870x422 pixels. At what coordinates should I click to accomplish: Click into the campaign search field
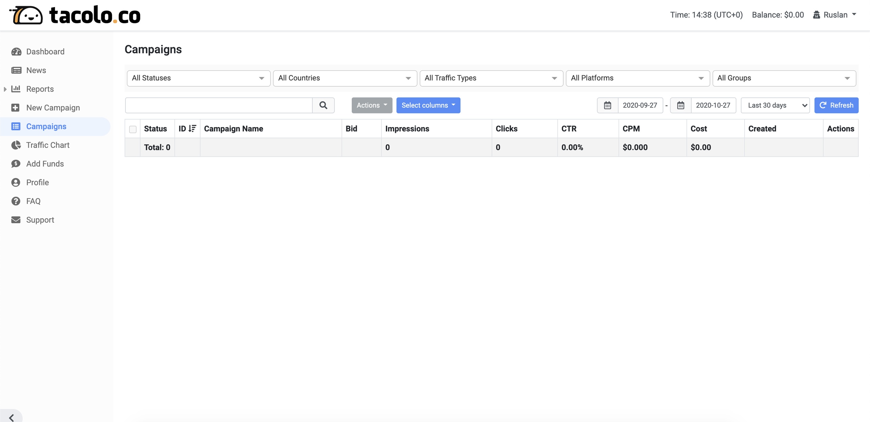[219, 105]
